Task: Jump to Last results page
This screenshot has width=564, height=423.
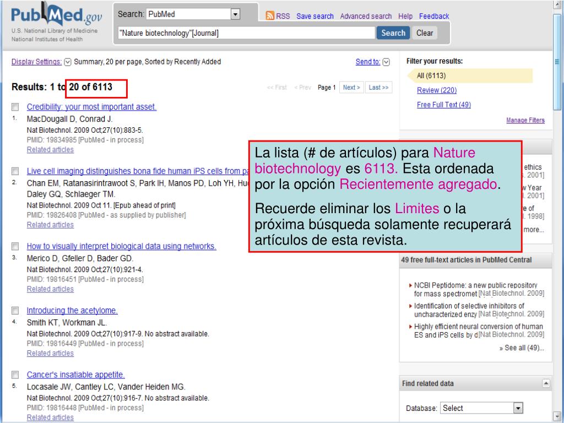Action: (378, 88)
